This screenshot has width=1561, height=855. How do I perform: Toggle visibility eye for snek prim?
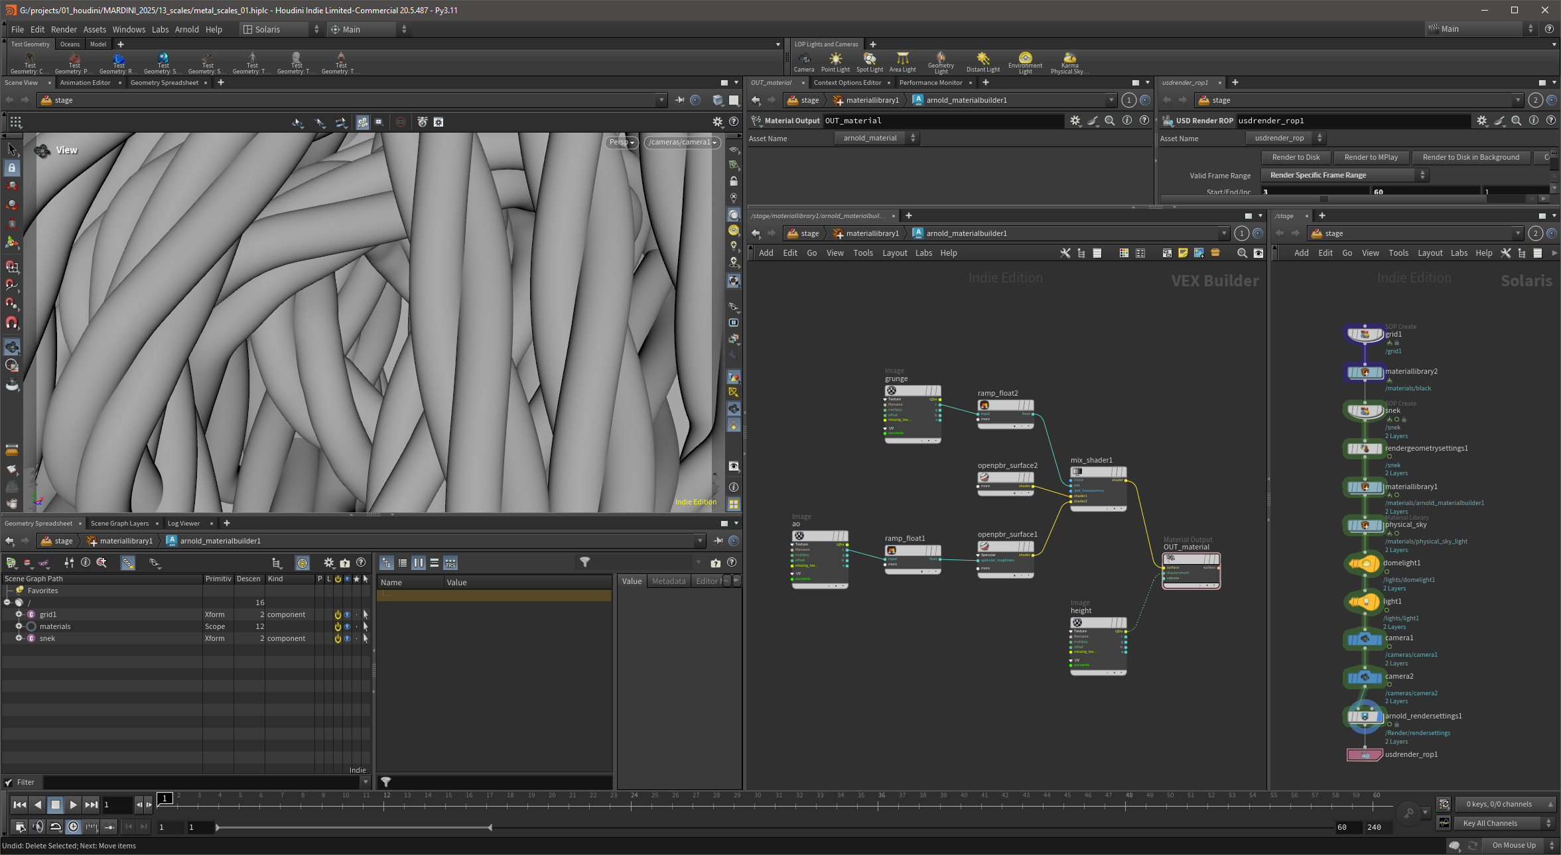(x=347, y=638)
